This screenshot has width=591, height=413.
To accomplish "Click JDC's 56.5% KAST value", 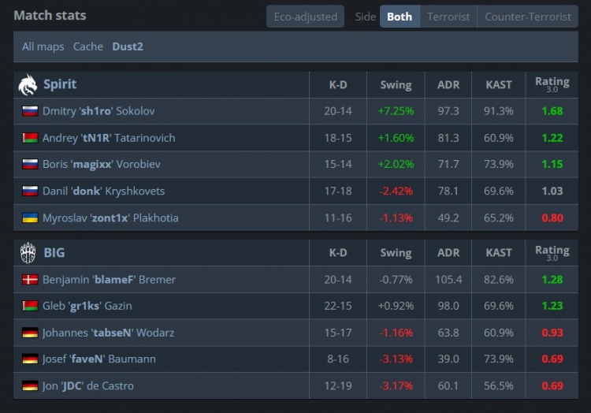I will click(499, 386).
